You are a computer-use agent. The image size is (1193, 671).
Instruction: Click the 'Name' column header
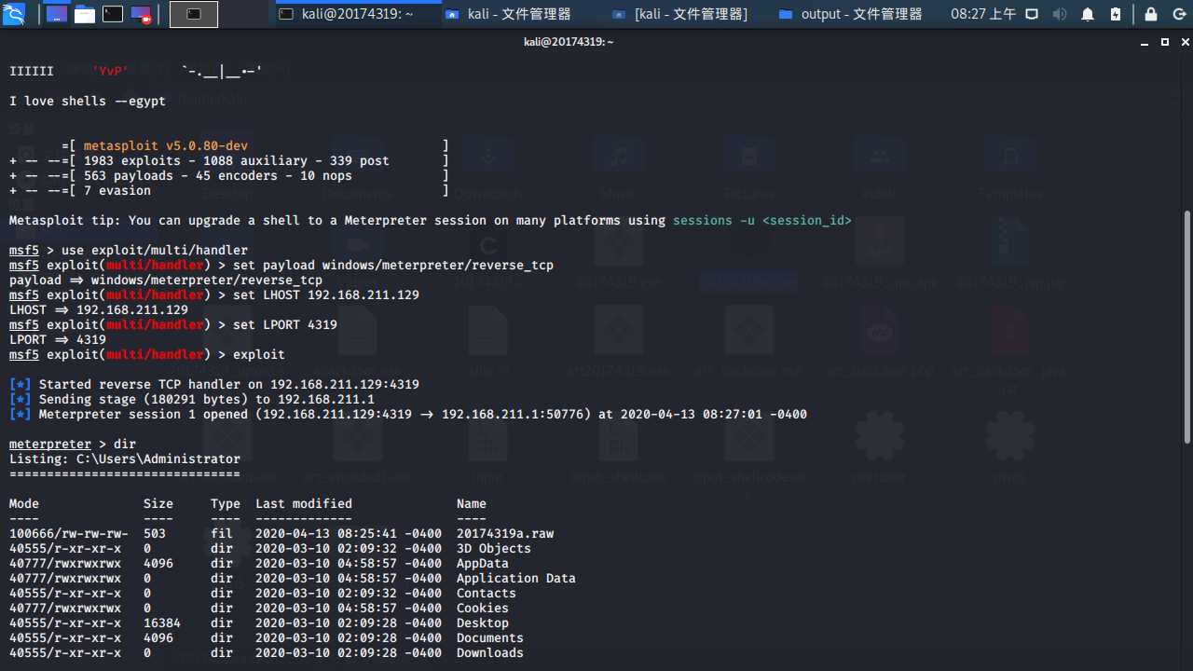[x=472, y=503]
